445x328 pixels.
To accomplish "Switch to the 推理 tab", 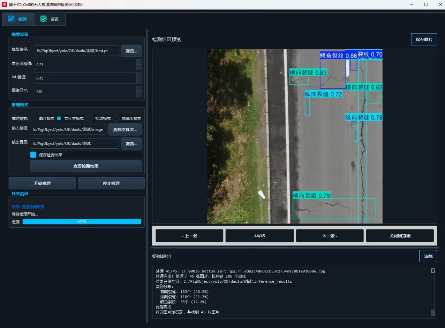I will click(18, 19).
